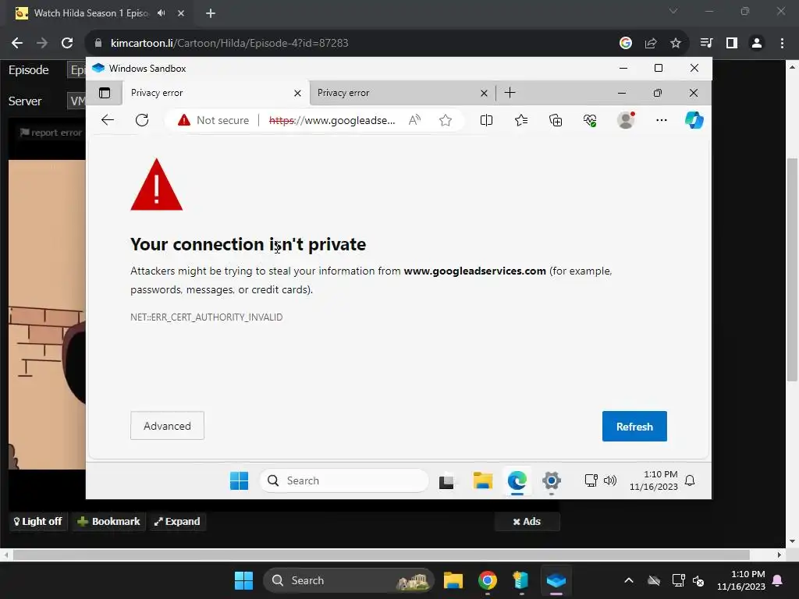Open a new tab in Edge
The width and height of the screenshot is (799, 599).
pyautogui.click(x=510, y=93)
